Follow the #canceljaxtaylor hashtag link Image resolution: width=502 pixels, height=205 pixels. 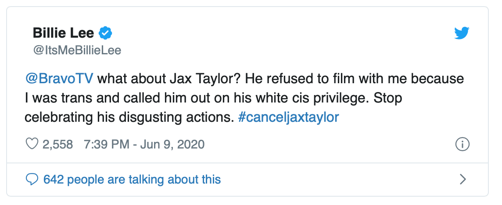point(288,118)
